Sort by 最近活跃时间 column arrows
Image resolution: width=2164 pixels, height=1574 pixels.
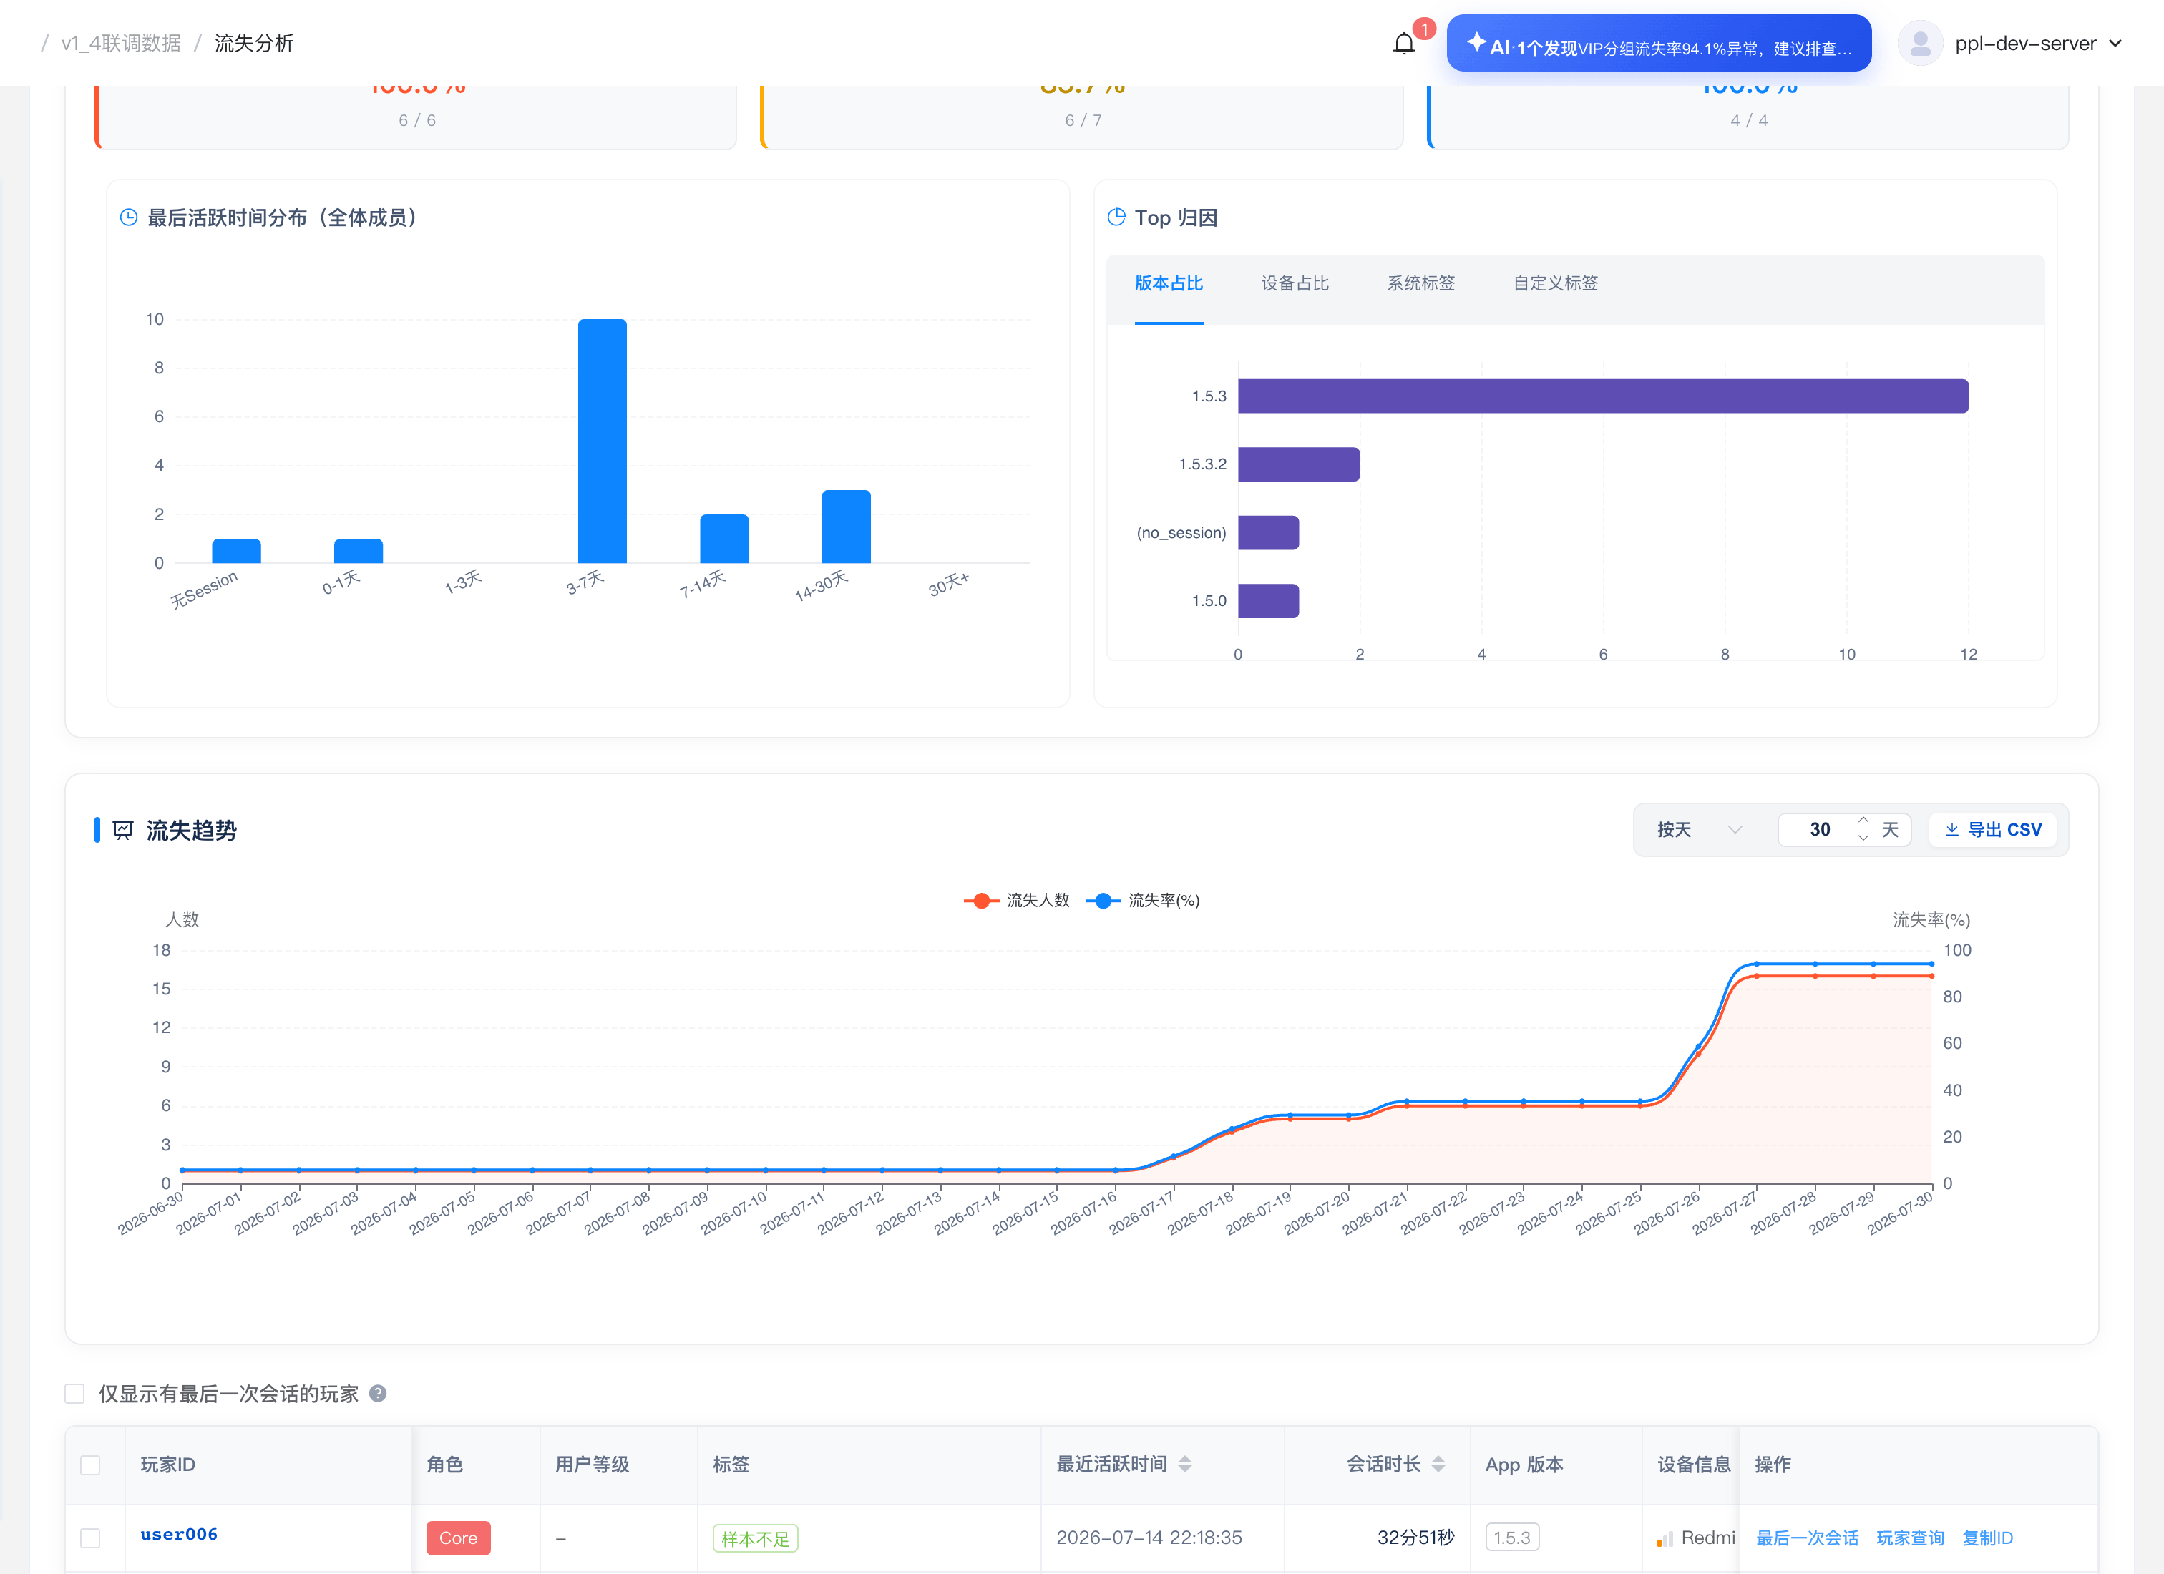pos(1185,1465)
